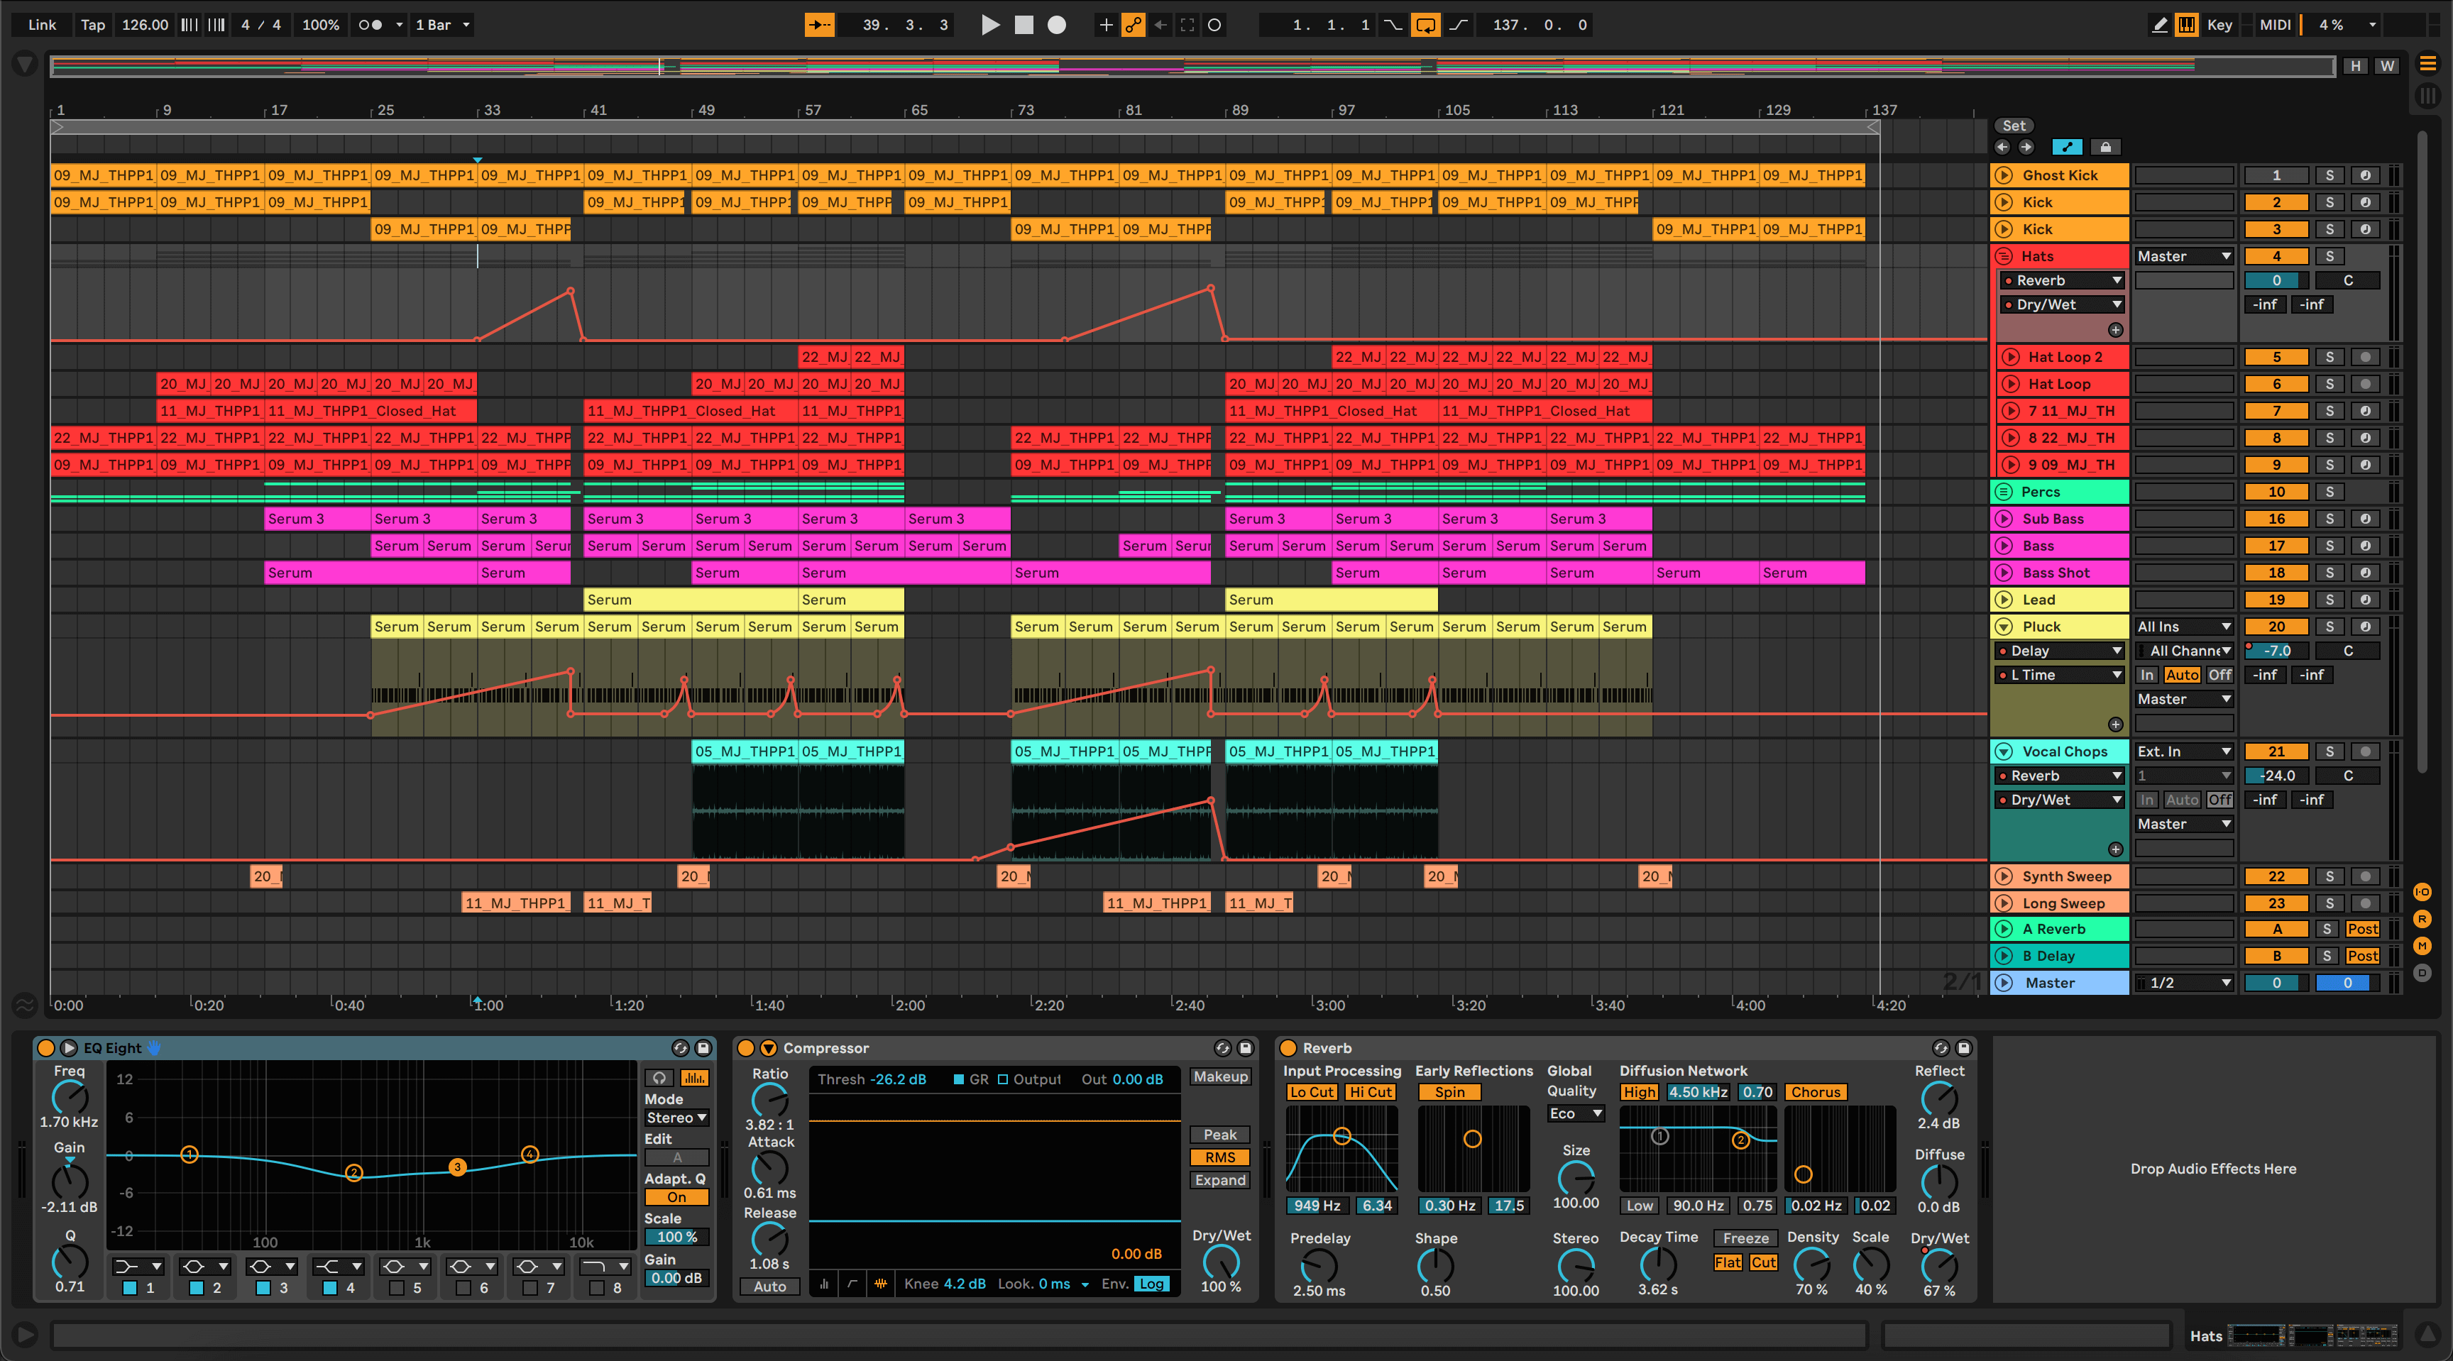
Task: Open the MIDI mapping mode
Action: (2275, 25)
